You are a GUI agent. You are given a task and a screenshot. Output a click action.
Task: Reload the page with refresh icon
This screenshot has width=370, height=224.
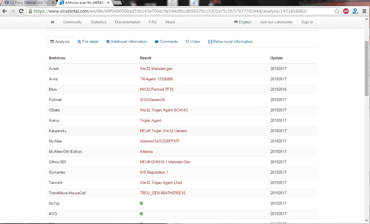[x=21, y=11]
